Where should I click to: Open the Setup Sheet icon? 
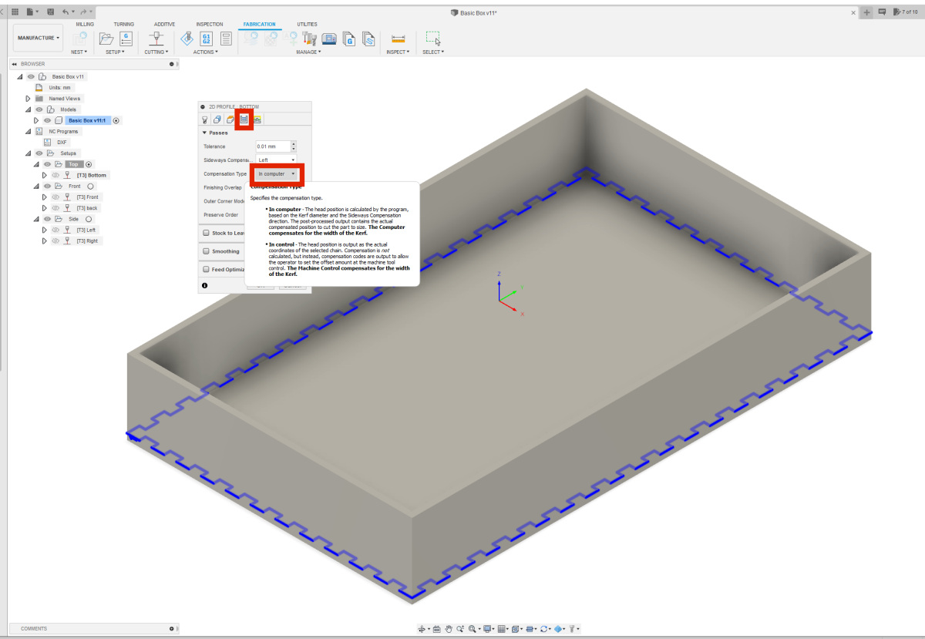point(227,39)
